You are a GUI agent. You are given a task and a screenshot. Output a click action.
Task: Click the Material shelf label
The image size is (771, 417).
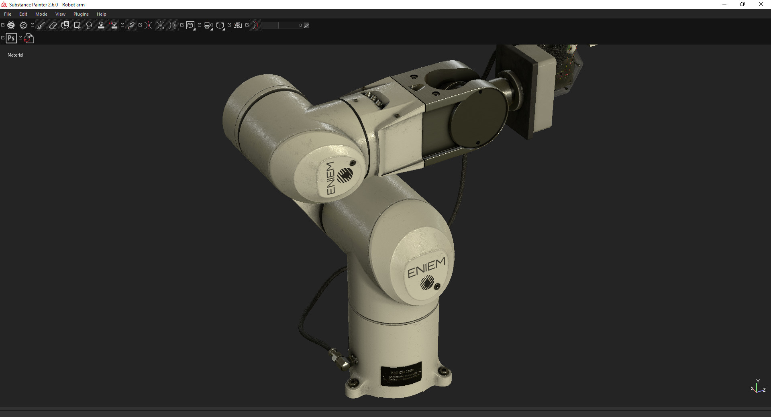coord(15,55)
